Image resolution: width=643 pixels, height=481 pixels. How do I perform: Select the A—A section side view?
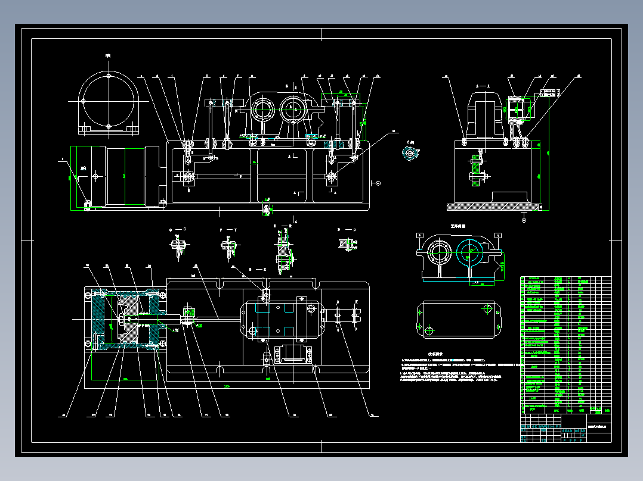499,151
